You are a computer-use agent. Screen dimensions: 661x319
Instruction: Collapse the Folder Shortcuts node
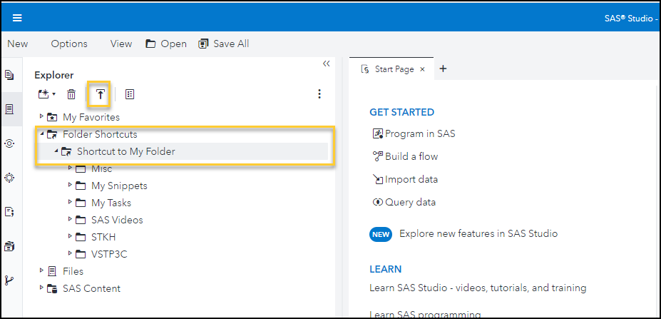click(41, 134)
